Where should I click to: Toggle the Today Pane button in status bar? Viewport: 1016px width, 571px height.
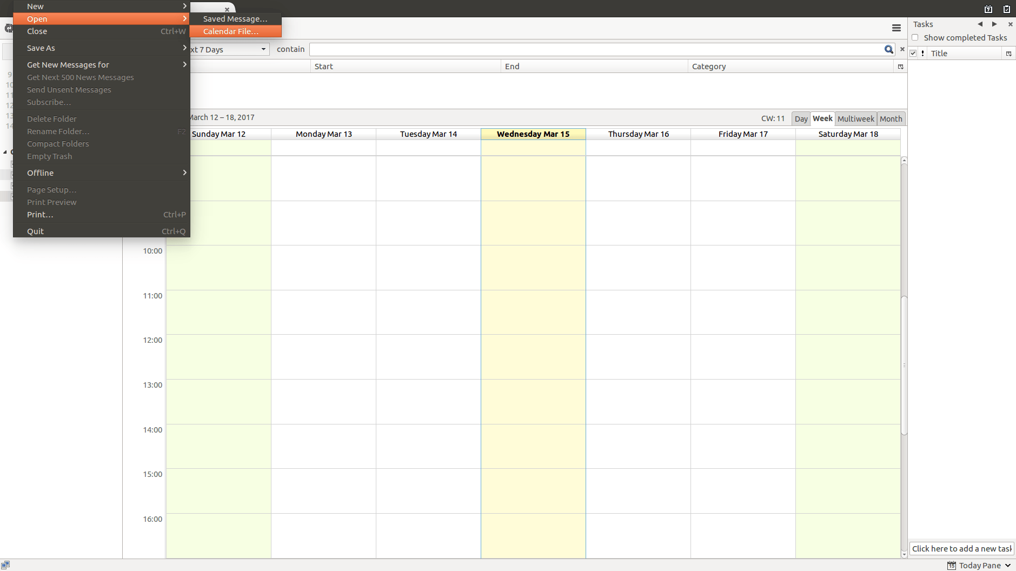coord(974,565)
